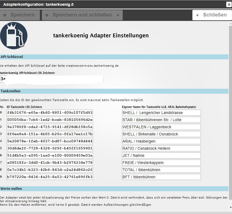
Task: Click the Schließen button
Action: pyautogui.click(x=212, y=15)
